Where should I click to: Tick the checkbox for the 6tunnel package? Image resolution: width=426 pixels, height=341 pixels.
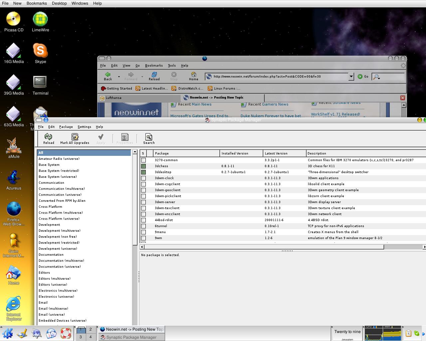143,226
